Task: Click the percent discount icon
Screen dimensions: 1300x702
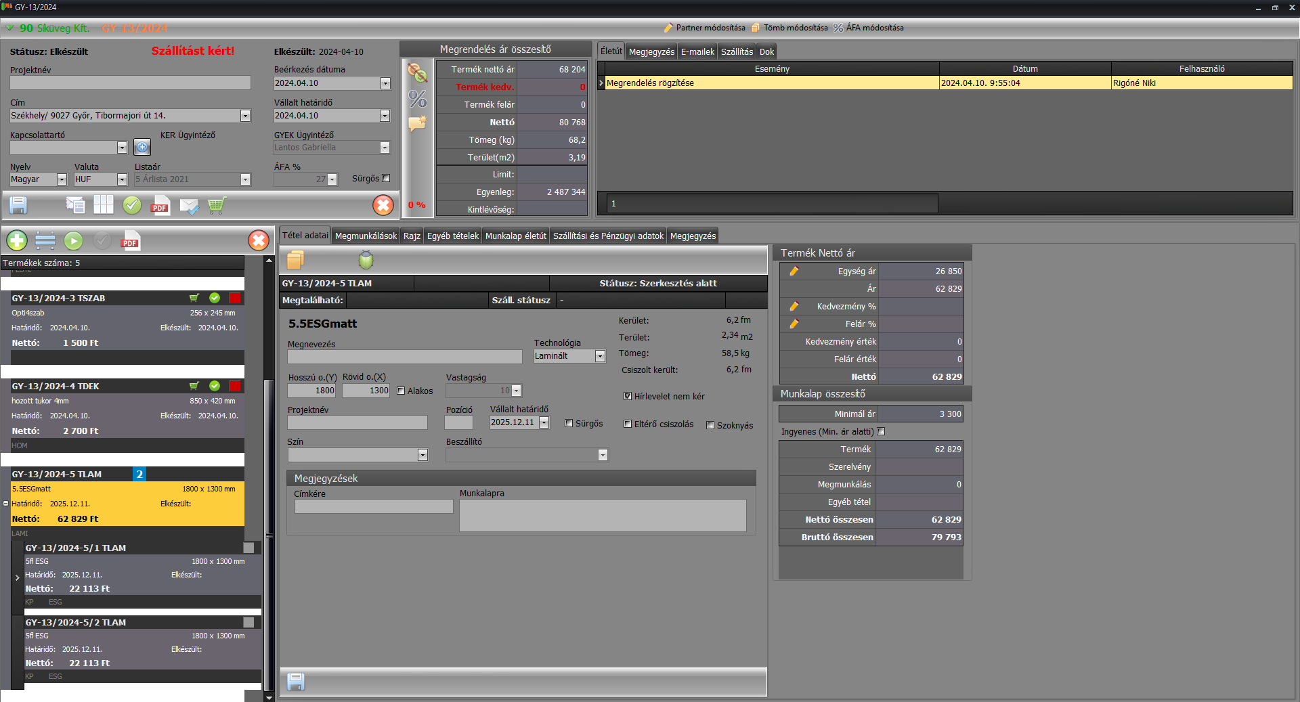Action: 418,99
